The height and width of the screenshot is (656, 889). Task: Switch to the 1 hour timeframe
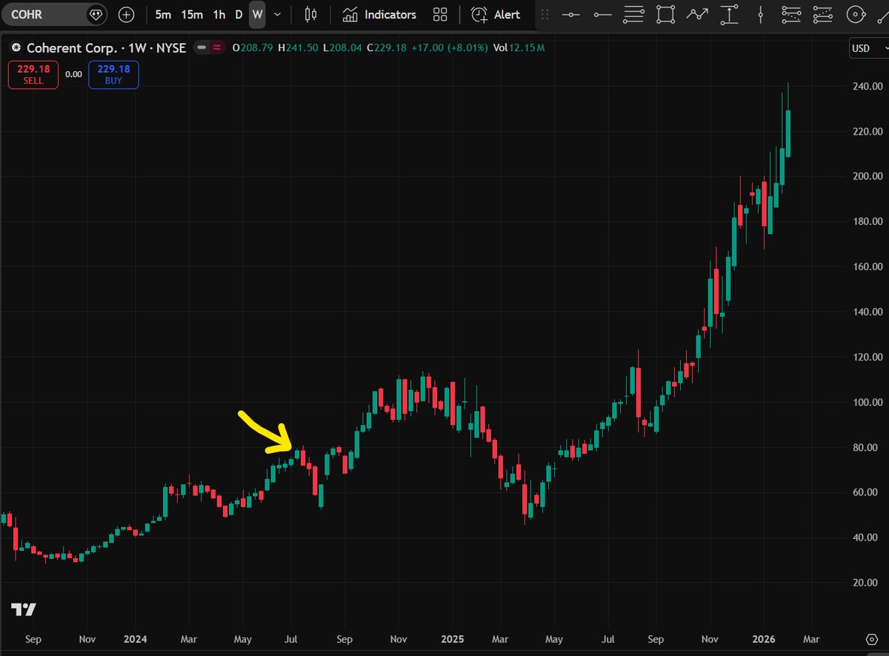[x=219, y=14]
